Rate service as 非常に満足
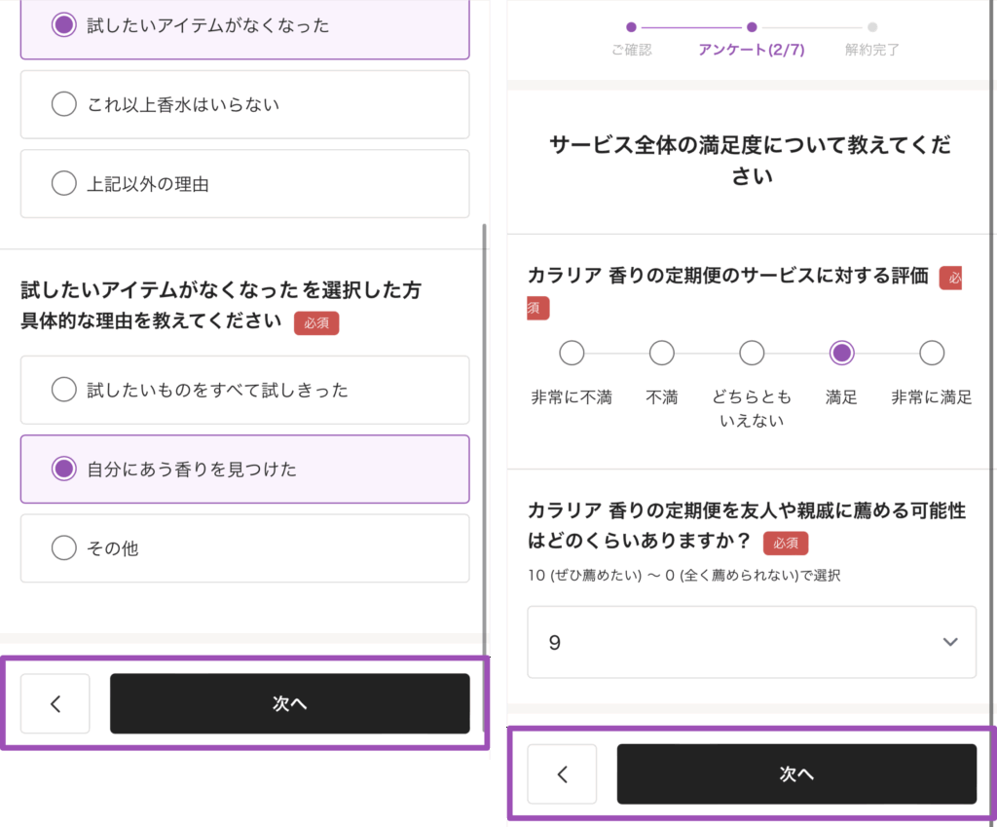 coord(932,353)
